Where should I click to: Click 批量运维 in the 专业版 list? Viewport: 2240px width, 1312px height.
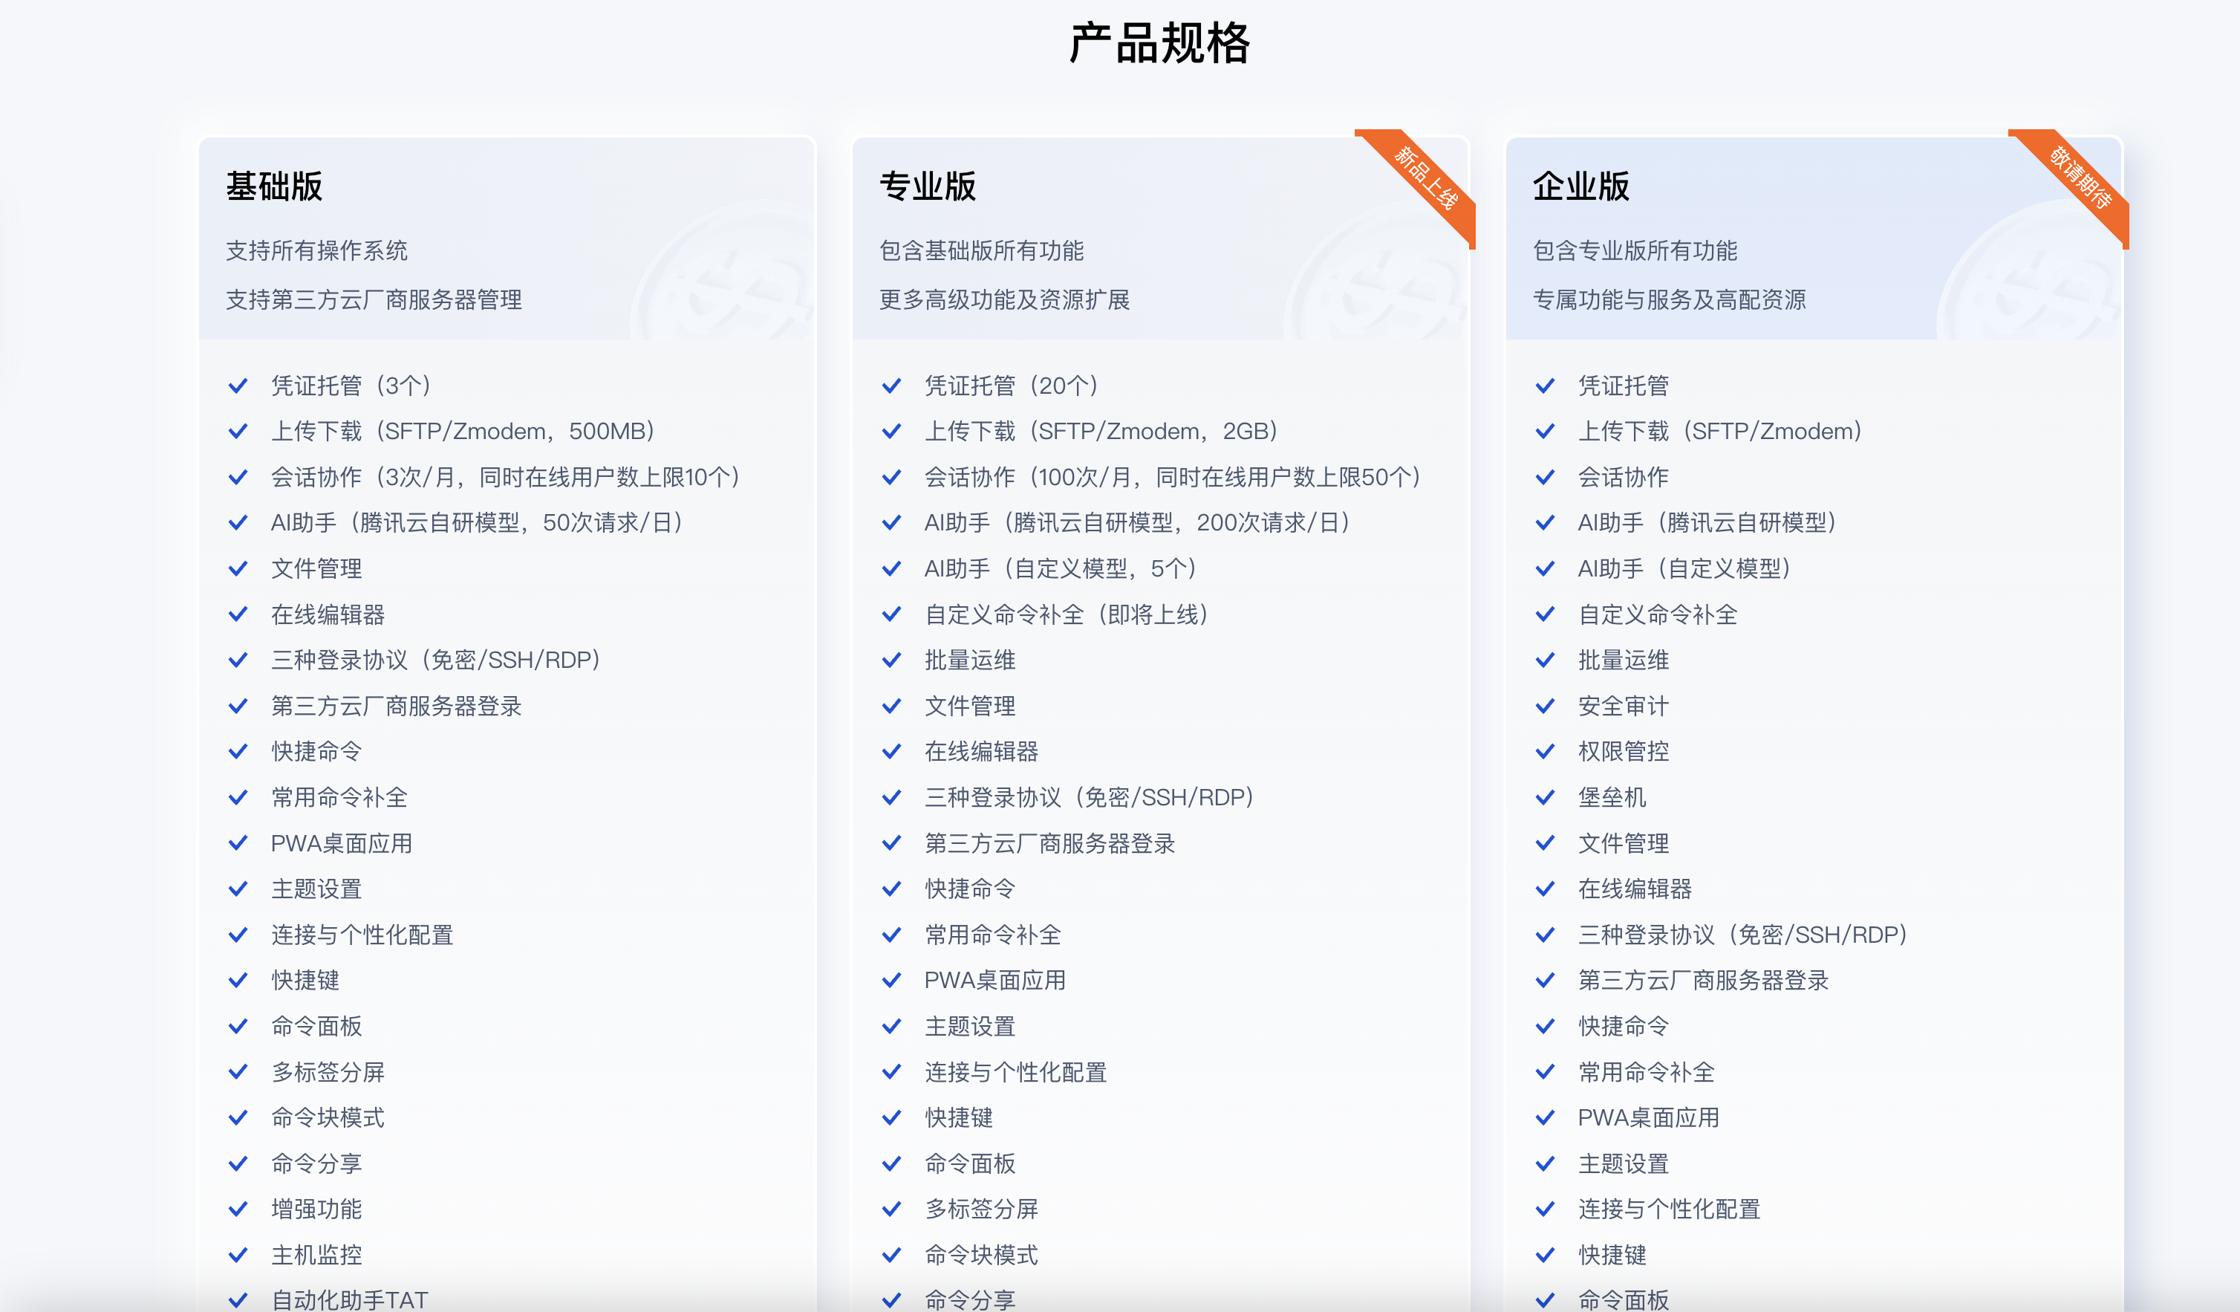click(x=970, y=660)
